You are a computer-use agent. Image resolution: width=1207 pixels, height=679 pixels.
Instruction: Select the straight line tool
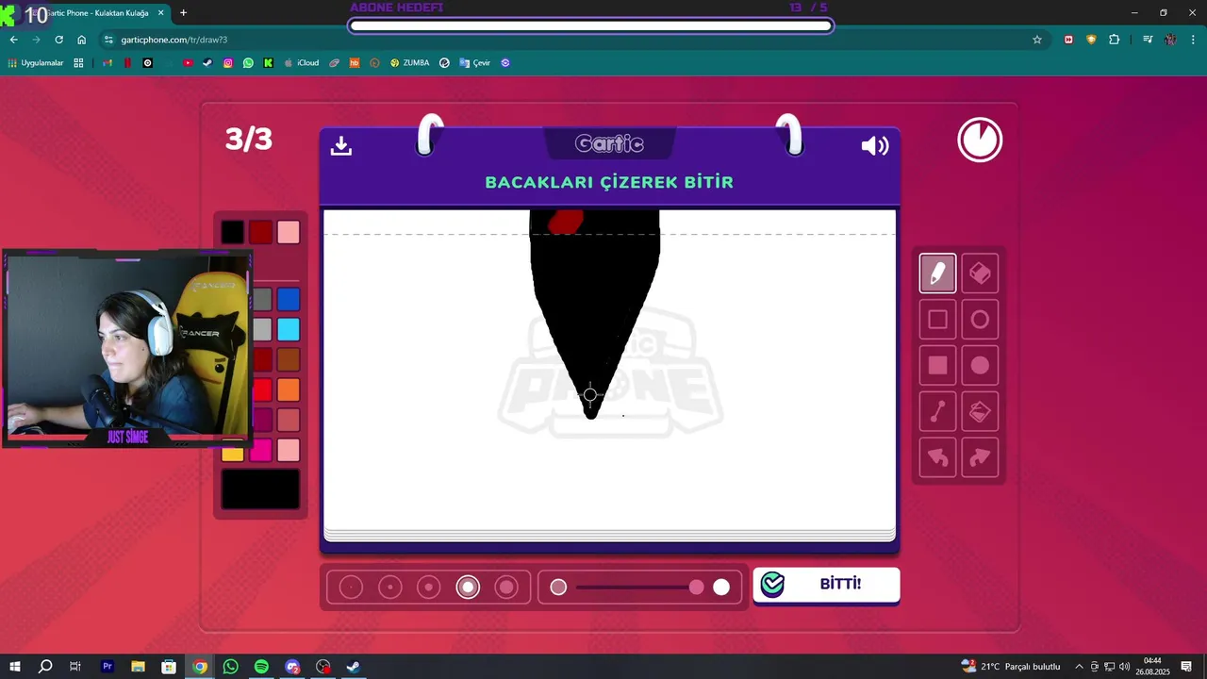(x=937, y=411)
